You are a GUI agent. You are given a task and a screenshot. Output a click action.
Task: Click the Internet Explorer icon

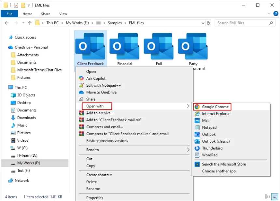197,114
